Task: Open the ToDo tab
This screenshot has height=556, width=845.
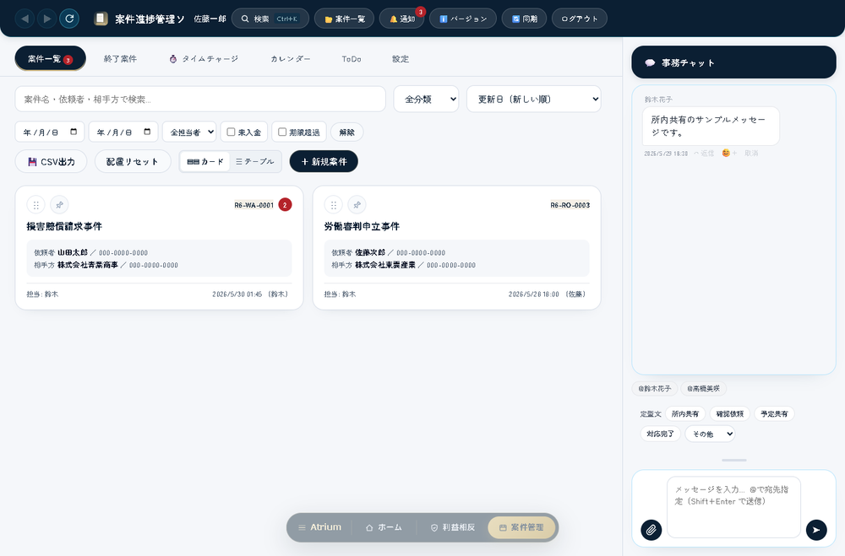Action: coord(352,59)
